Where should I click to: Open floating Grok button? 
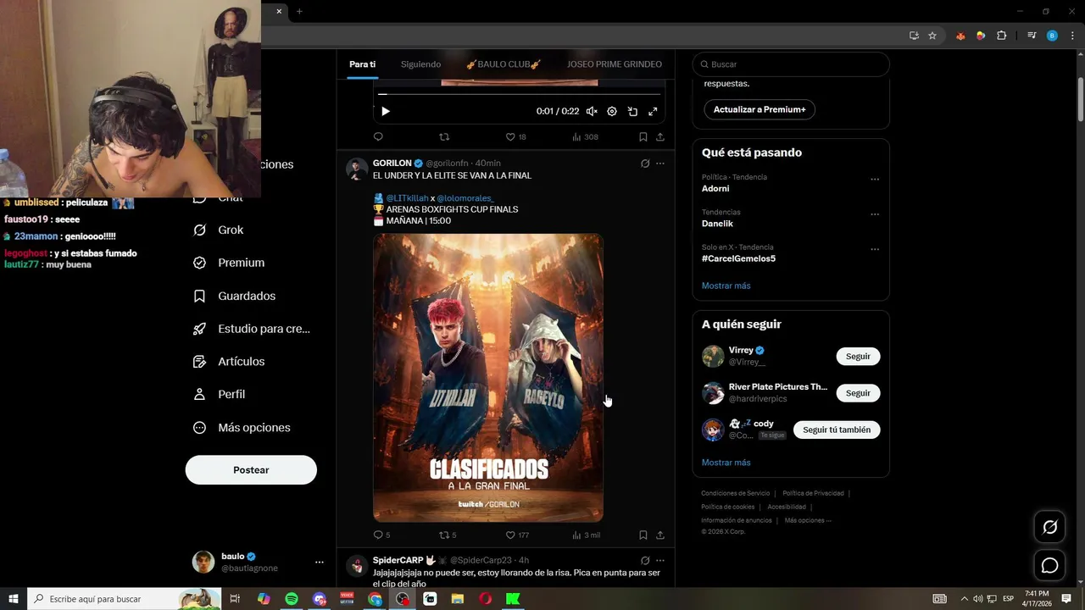point(1049,528)
